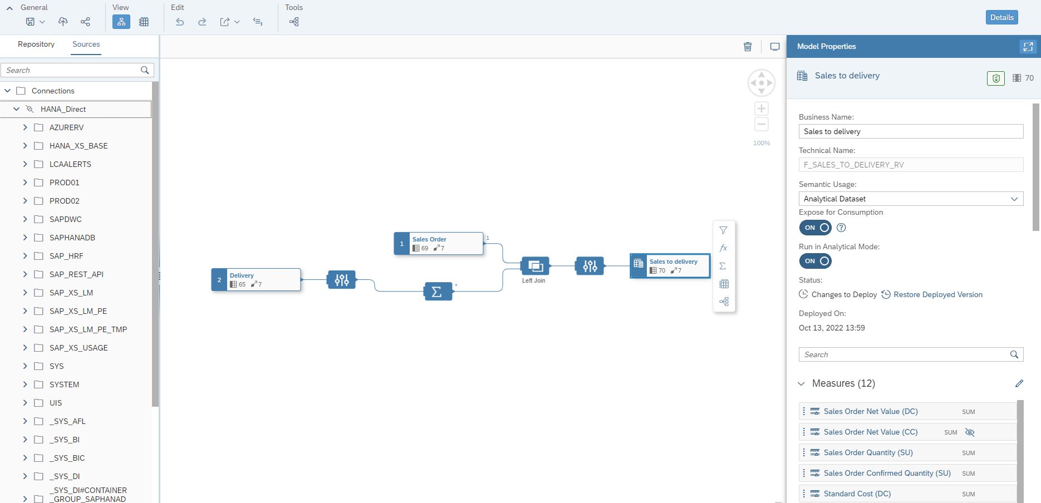This screenshot has height=503, width=1041.
Task: Turn off Run in Analytical Mode
Action: (x=815, y=261)
